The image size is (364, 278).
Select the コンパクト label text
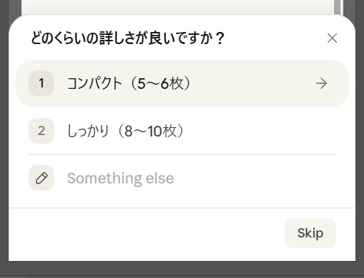coord(95,83)
